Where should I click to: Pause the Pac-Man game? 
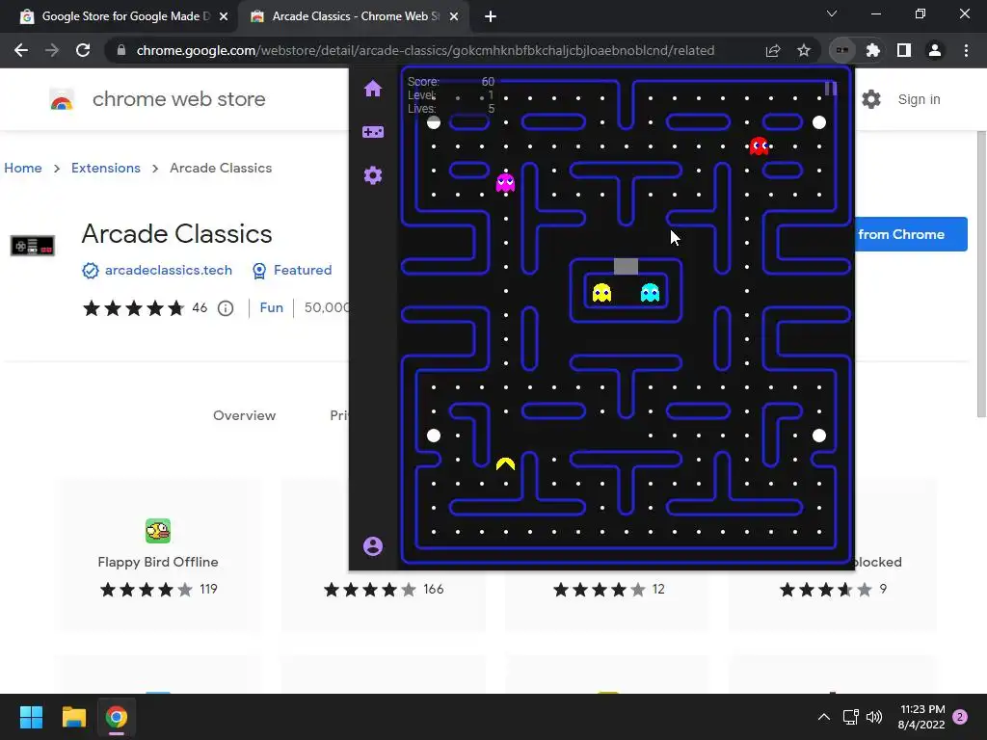tap(830, 88)
